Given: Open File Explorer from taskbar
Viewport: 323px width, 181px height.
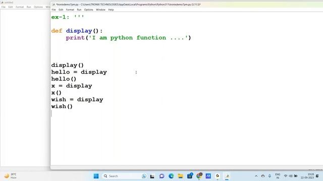Looking at the screenshot, I should (181, 176).
